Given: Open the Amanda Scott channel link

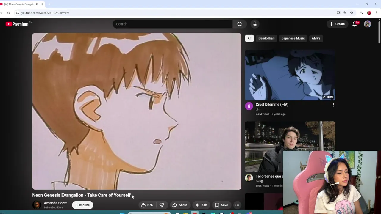Looking at the screenshot, I should [55, 203].
